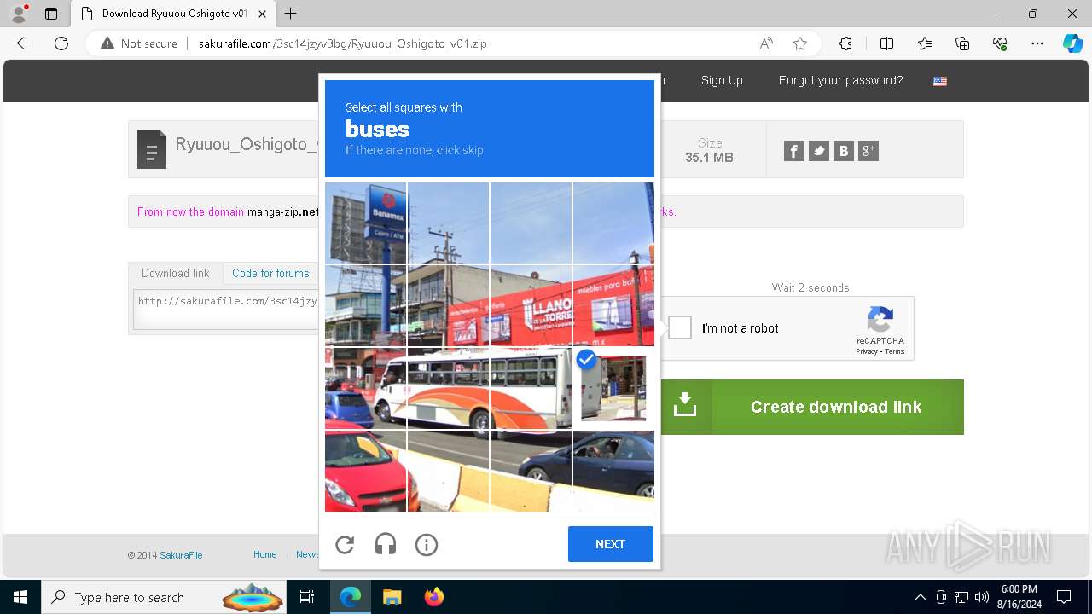Check the I'm not a robot box
The image size is (1092, 614).
tap(680, 327)
